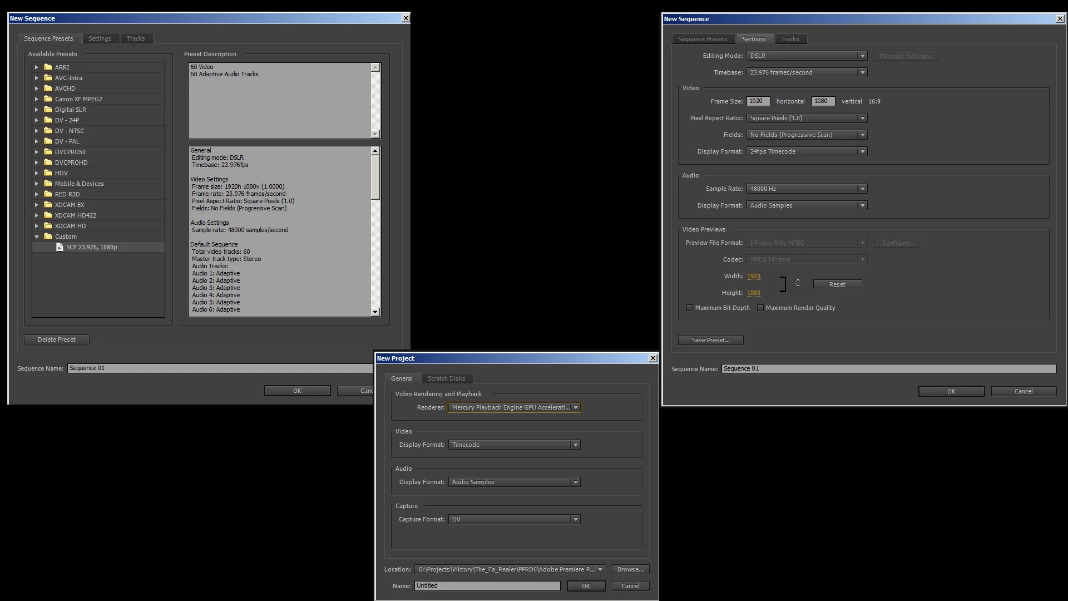Screen dimensions: 1068x601
Task: Switch to the Scratch Disks tab
Action: (x=446, y=378)
